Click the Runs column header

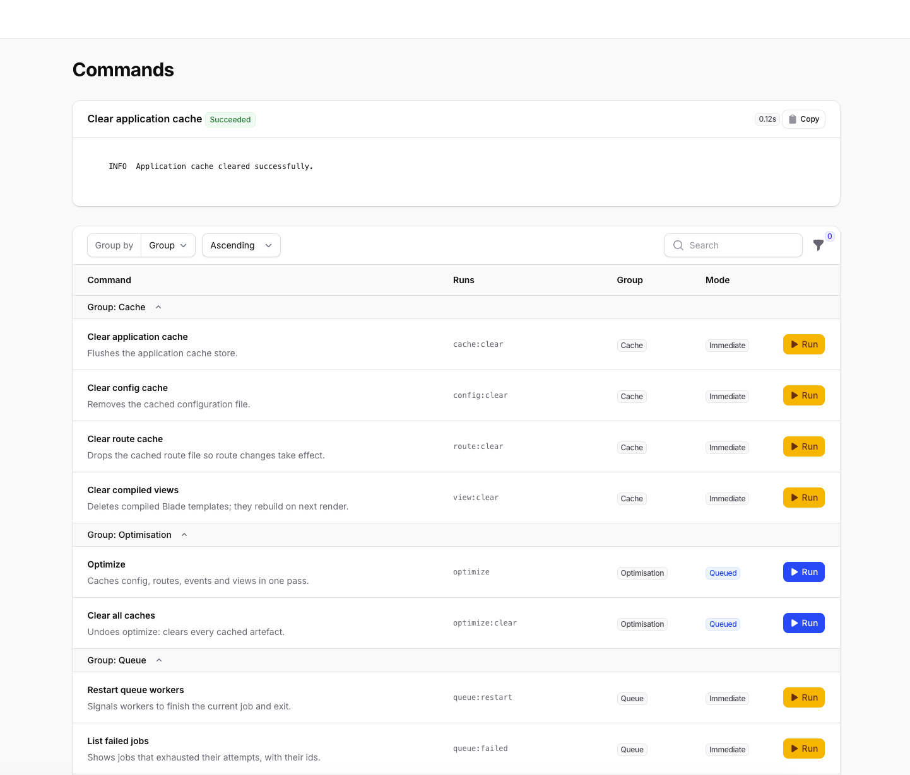pyautogui.click(x=464, y=280)
